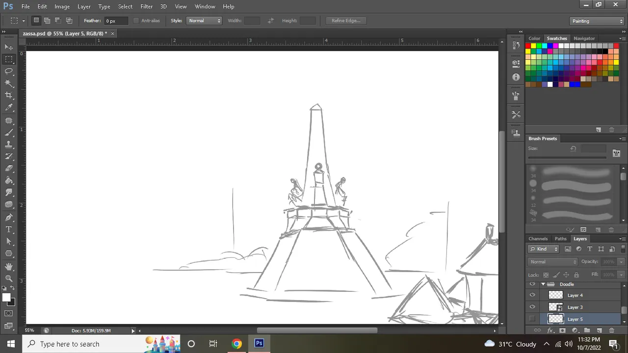Select the Magic Wand tool

[x=9, y=83]
